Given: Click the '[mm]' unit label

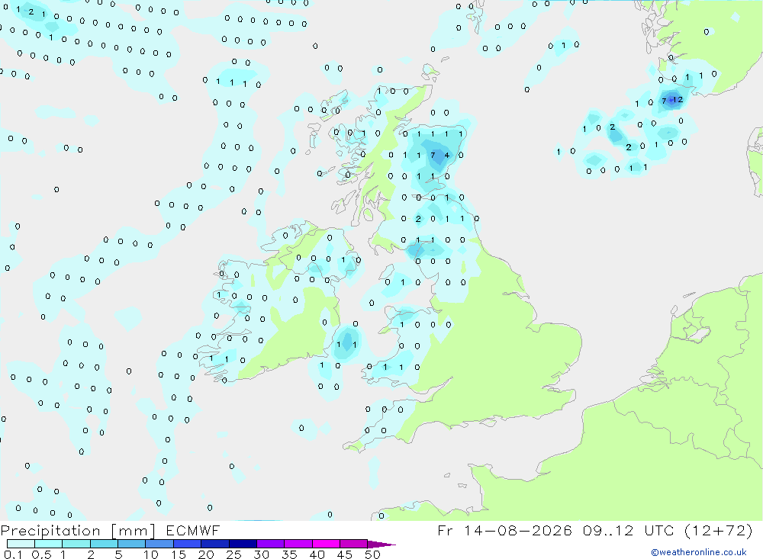Looking at the screenshot, I should point(133,531).
